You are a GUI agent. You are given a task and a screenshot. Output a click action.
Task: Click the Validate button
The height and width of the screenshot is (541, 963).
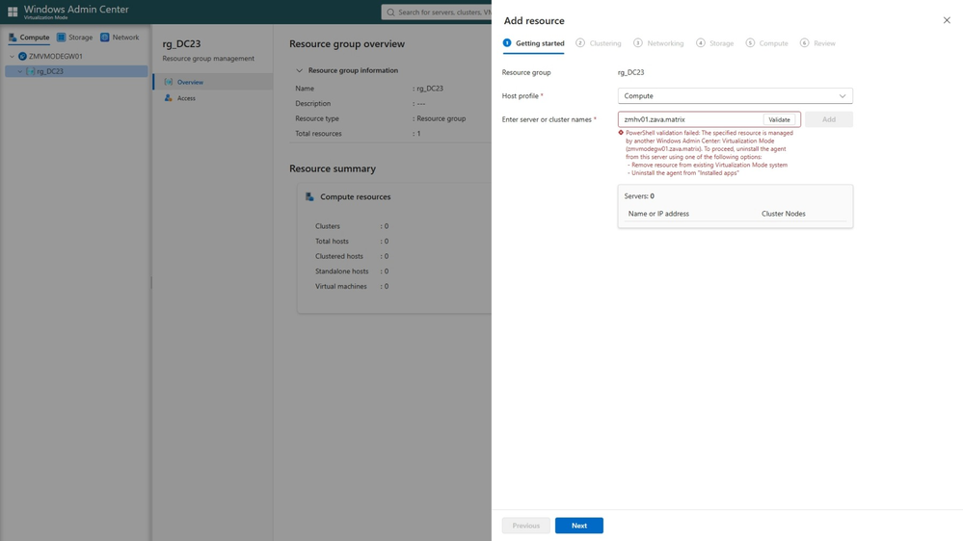tap(780, 119)
